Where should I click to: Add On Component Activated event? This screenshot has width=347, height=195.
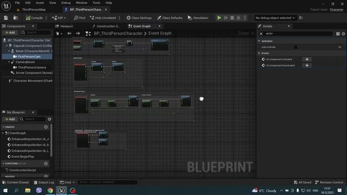[307, 59]
